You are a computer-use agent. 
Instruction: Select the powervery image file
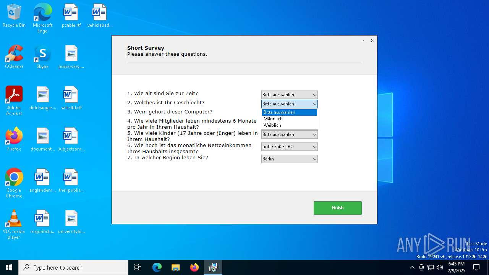coord(71,57)
